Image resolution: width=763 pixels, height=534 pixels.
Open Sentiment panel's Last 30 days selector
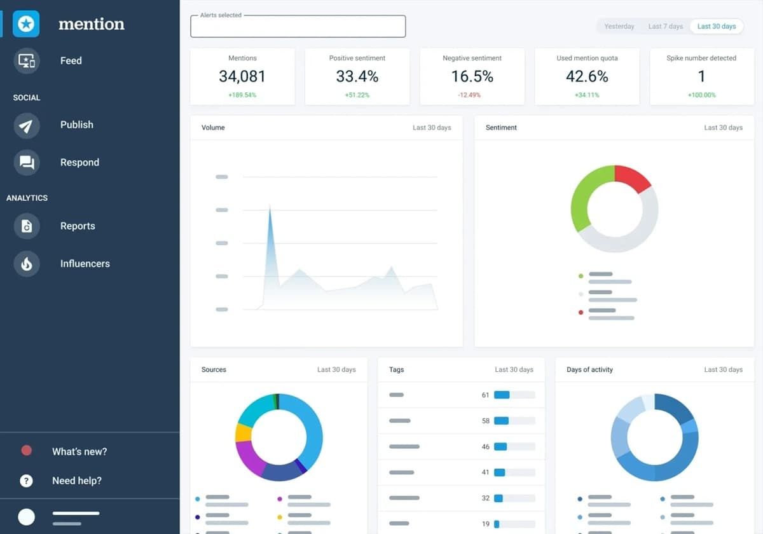tap(723, 128)
